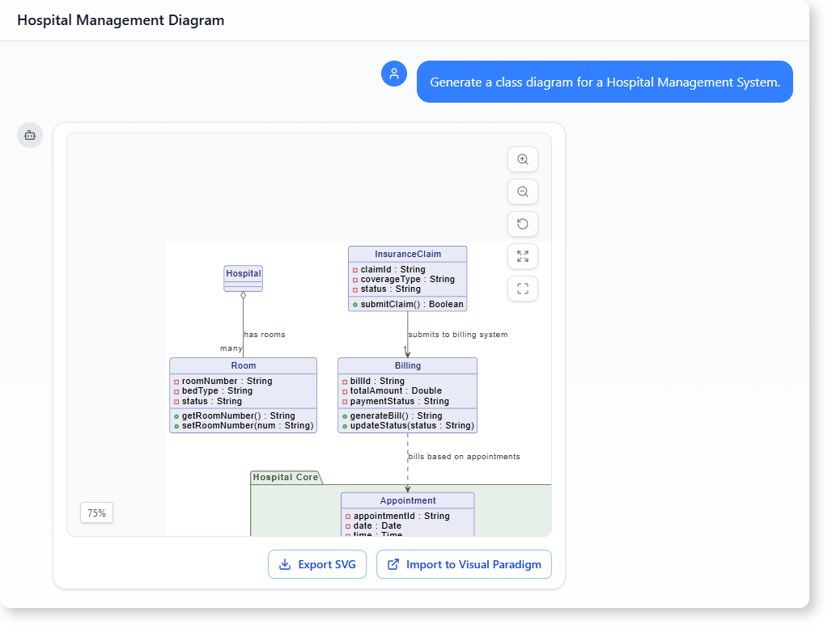Select the Billing class title
832x637 pixels.
(x=407, y=365)
